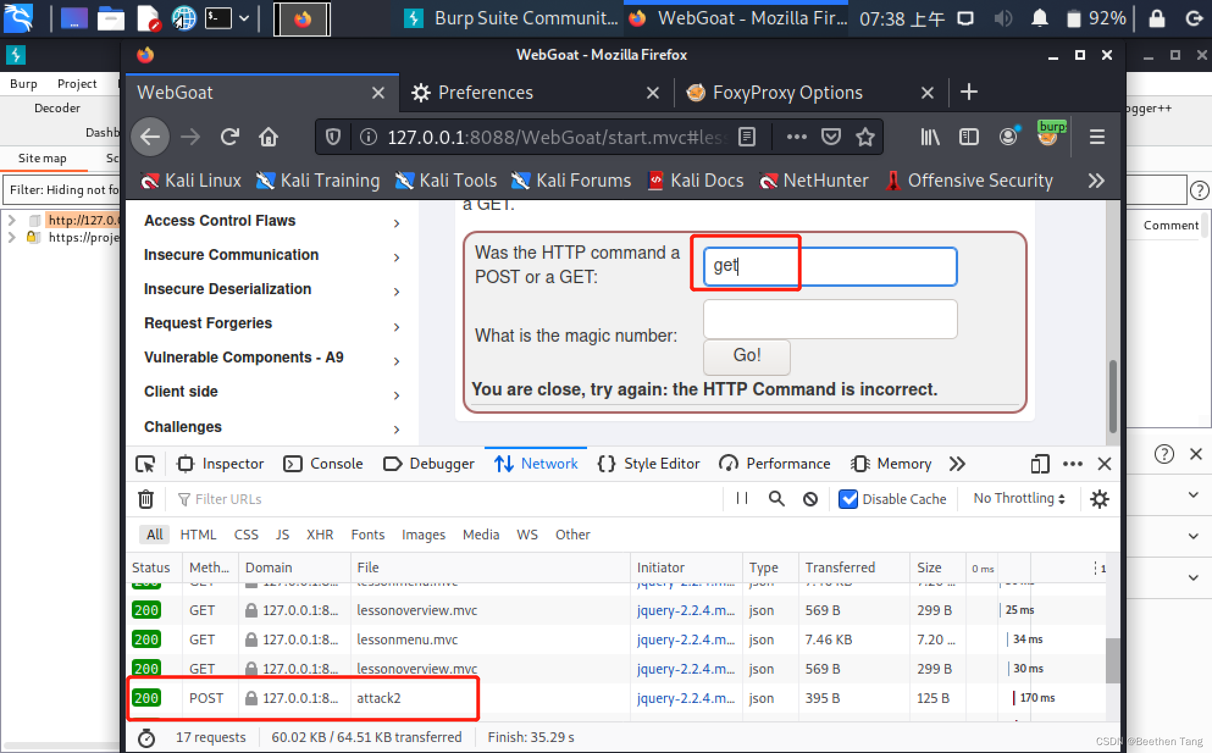Open the FoxyProxy burp extension icon
This screenshot has height=753, width=1212.
(1051, 134)
